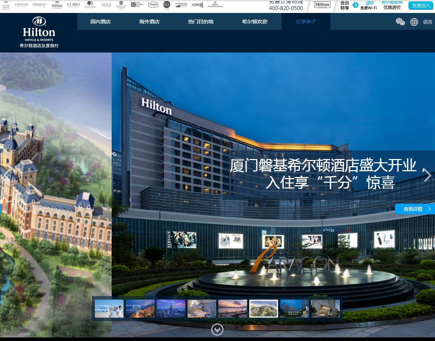435x341 pixels.
Task: Open the Homewood Suites logo
Action: click(x=181, y=5)
